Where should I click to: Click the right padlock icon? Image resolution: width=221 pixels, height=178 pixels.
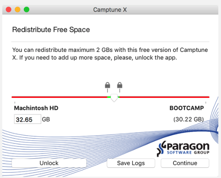point(120,85)
